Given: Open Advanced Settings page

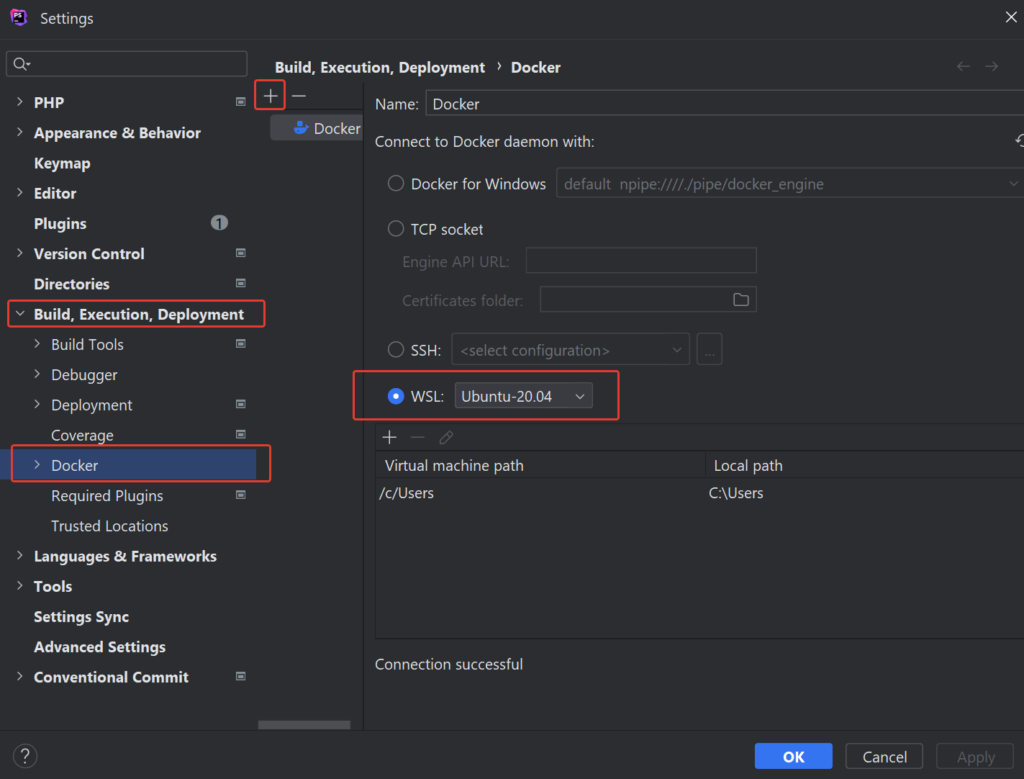Looking at the screenshot, I should click(100, 647).
